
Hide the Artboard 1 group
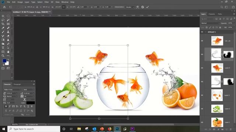click(x=202, y=32)
